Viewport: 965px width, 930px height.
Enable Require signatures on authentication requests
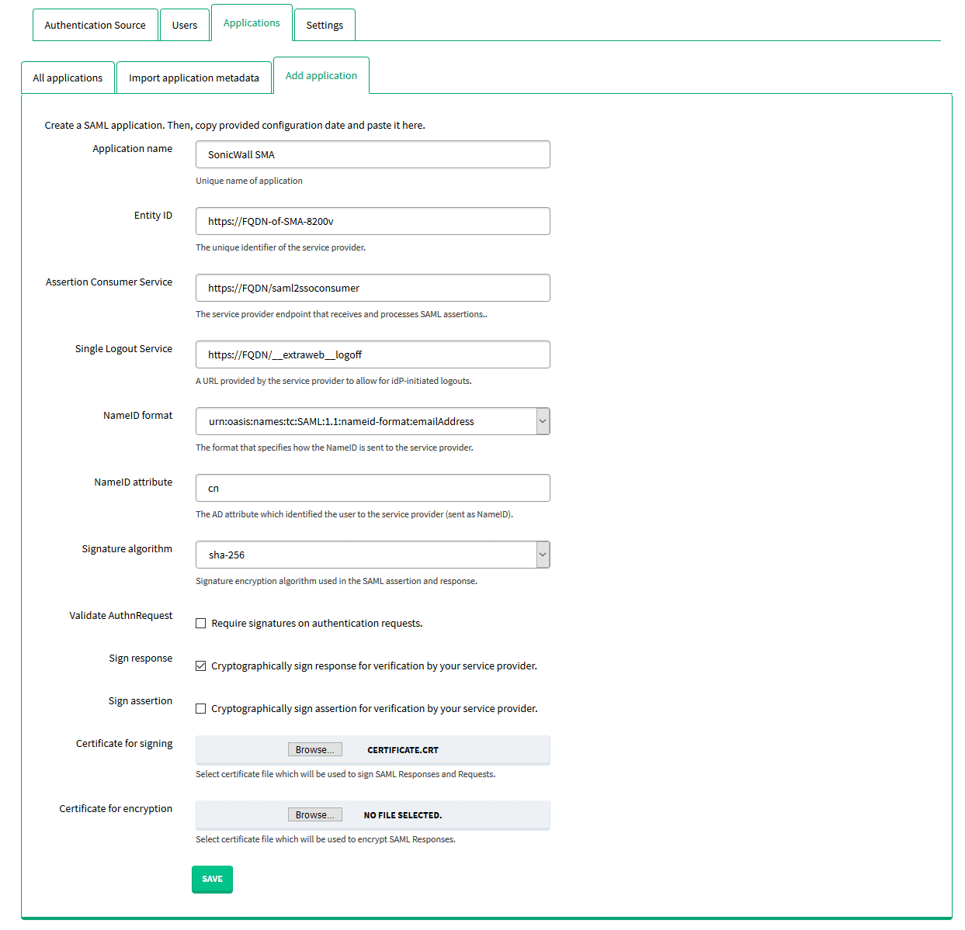201,624
